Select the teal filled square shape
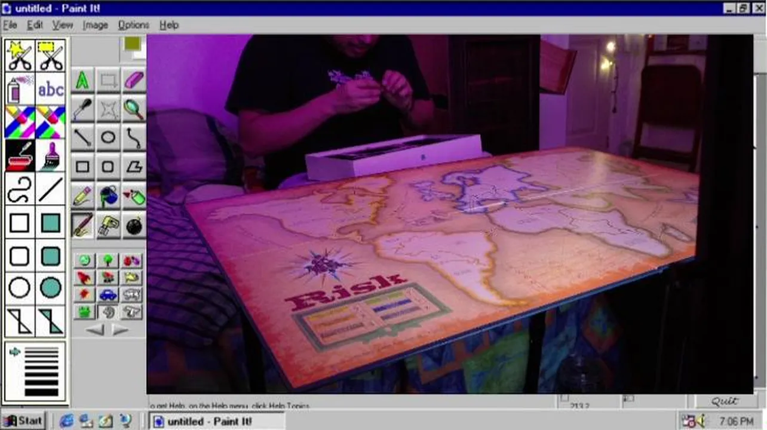The height and width of the screenshot is (430, 767). (x=51, y=223)
